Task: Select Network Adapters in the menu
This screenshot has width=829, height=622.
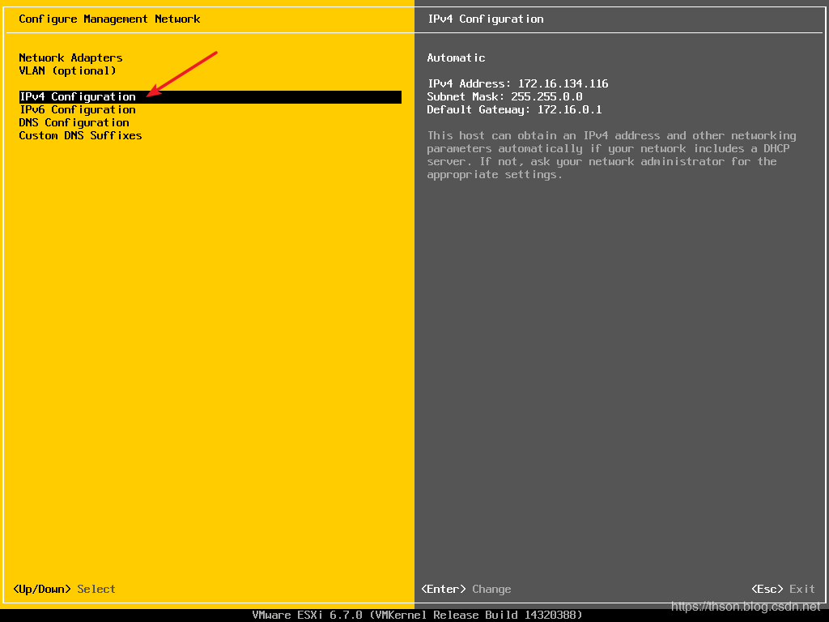Action: click(70, 58)
